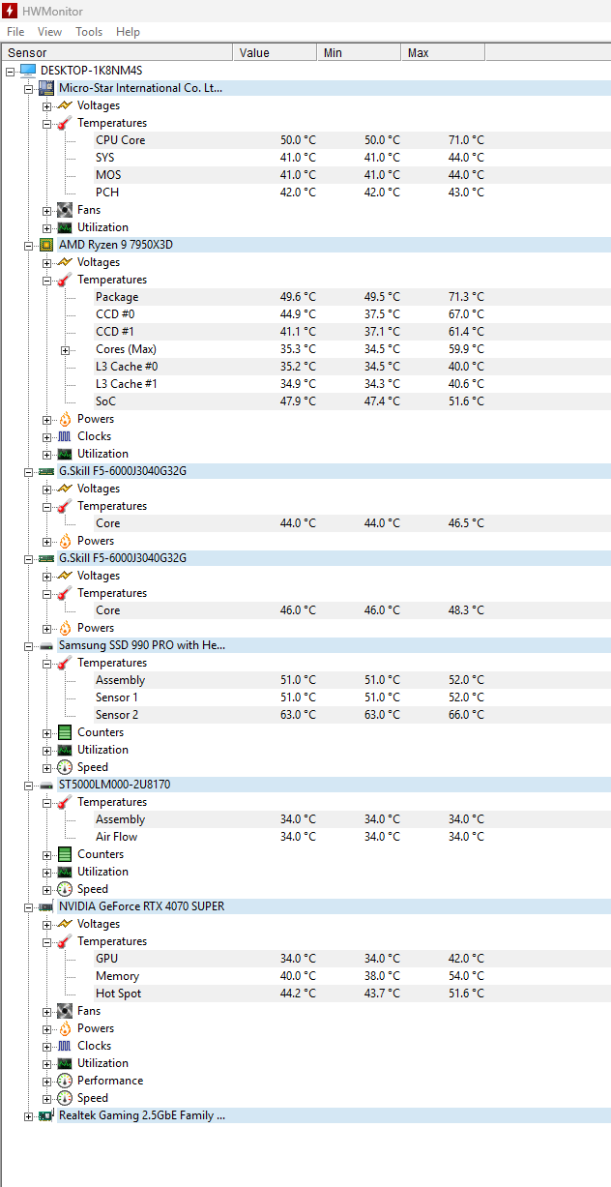Click the 67.0 °C CCD #0 max value
The image size is (611, 1187).
[x=466, y=314]
